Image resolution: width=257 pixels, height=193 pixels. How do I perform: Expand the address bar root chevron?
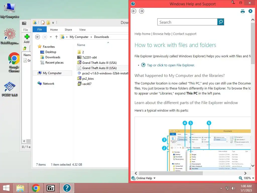(67, 37)
